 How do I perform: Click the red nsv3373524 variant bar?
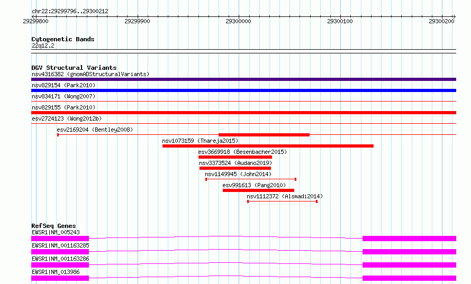pos(235,168)
